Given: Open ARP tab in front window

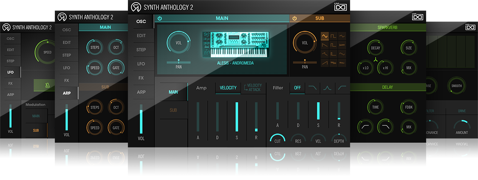Looking at the screenshot, I should click(141, 92).
